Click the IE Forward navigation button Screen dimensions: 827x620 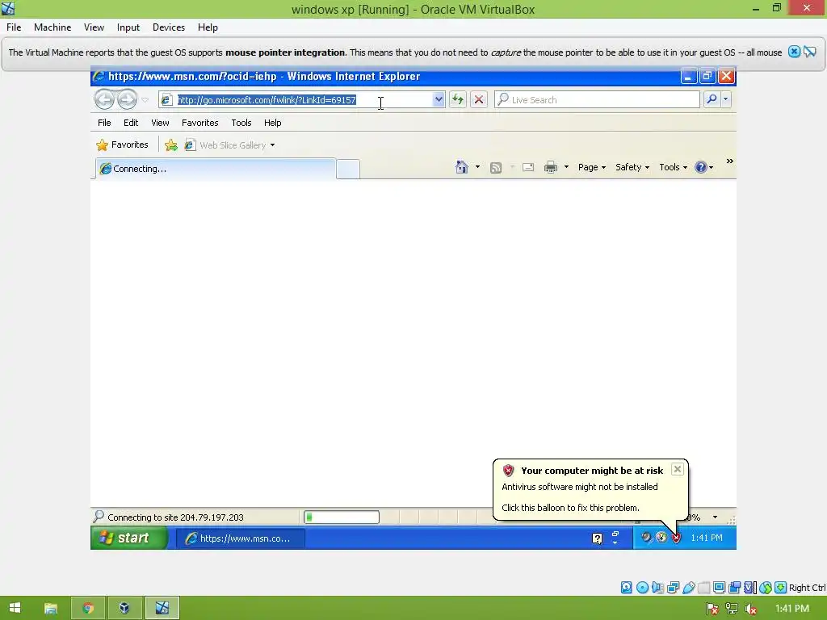[127, 99]
